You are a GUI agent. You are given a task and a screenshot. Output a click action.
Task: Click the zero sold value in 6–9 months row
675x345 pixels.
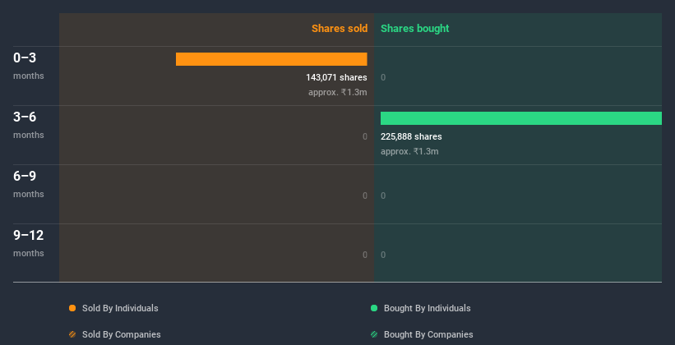click(x=364, y=195)
